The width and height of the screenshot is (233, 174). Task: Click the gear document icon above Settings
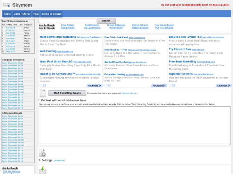[43, 153]
